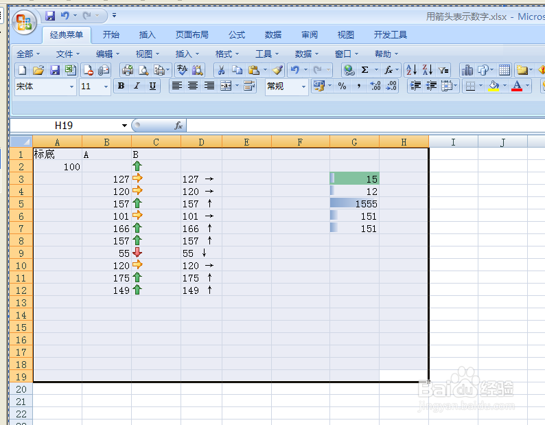Click the quick print printer icon
Image resolution: width=545 pixels, height=425 pixels.
tap(127, 70)
